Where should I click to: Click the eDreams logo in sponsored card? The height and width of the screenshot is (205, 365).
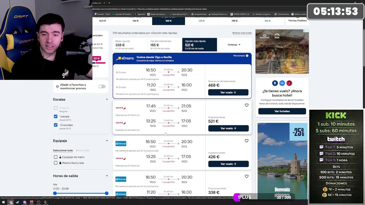pyautogui.click(x=125, y=58)
